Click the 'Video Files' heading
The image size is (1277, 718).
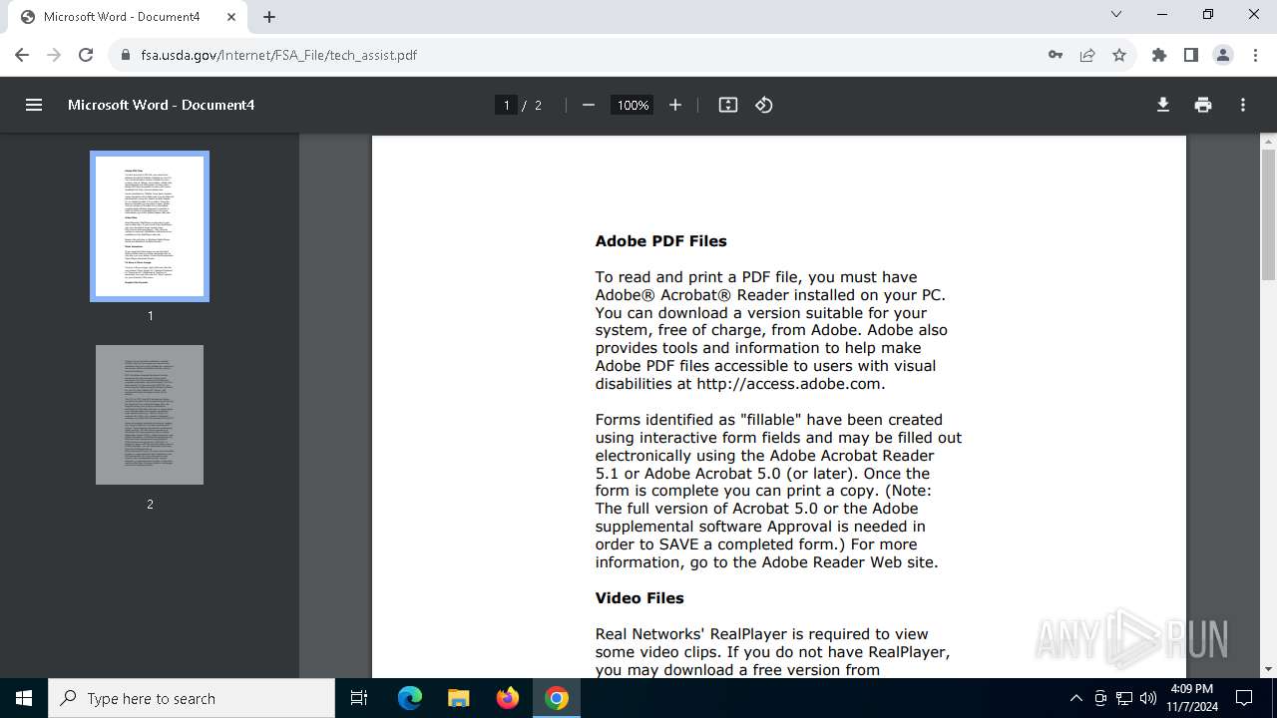tap(639, 598)
